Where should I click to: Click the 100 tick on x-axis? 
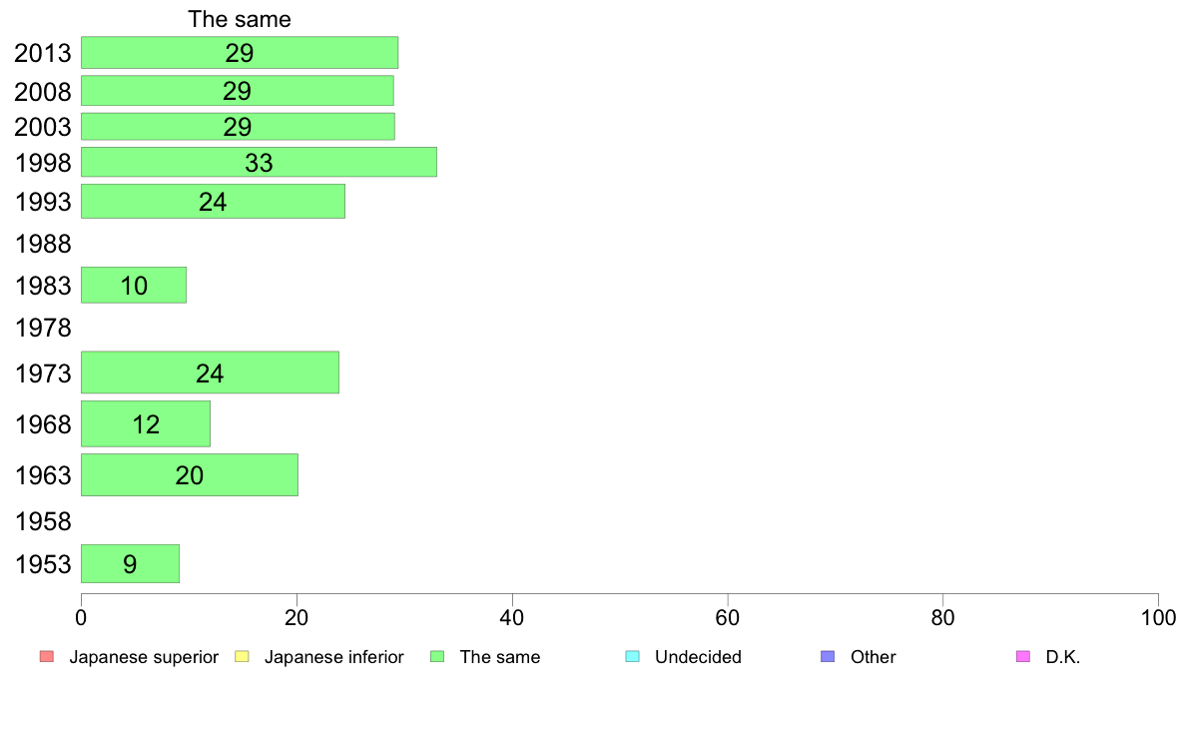(x=1158, y=618)
